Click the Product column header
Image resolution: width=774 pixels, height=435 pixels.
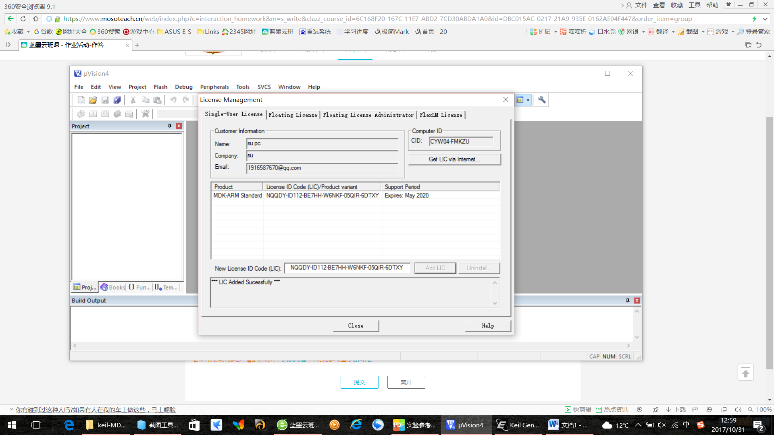pyautogui.click(x=237, y=187)
